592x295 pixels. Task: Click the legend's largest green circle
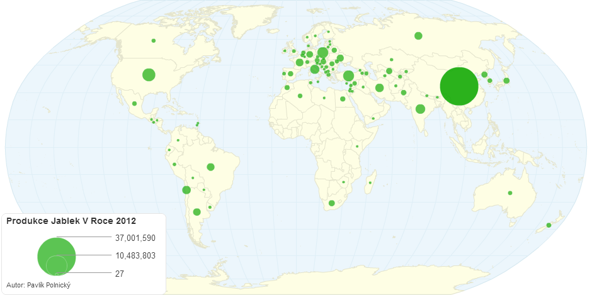[57, 256]
